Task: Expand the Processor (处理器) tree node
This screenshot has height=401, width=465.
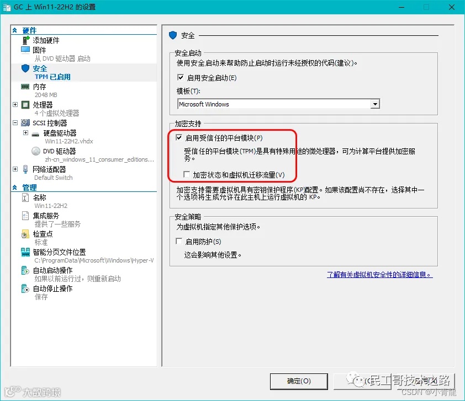Action: click(x=15, y=105)
